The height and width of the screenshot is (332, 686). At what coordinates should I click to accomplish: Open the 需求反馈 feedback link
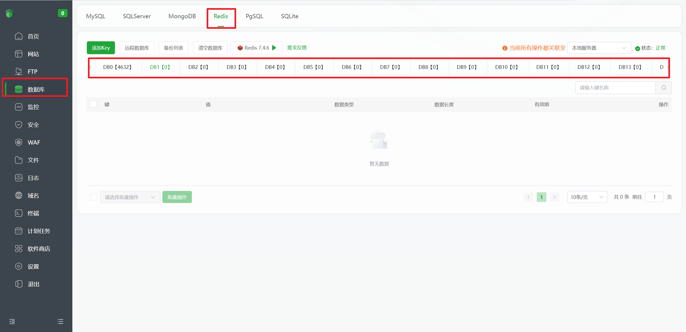tap(296, 48)
